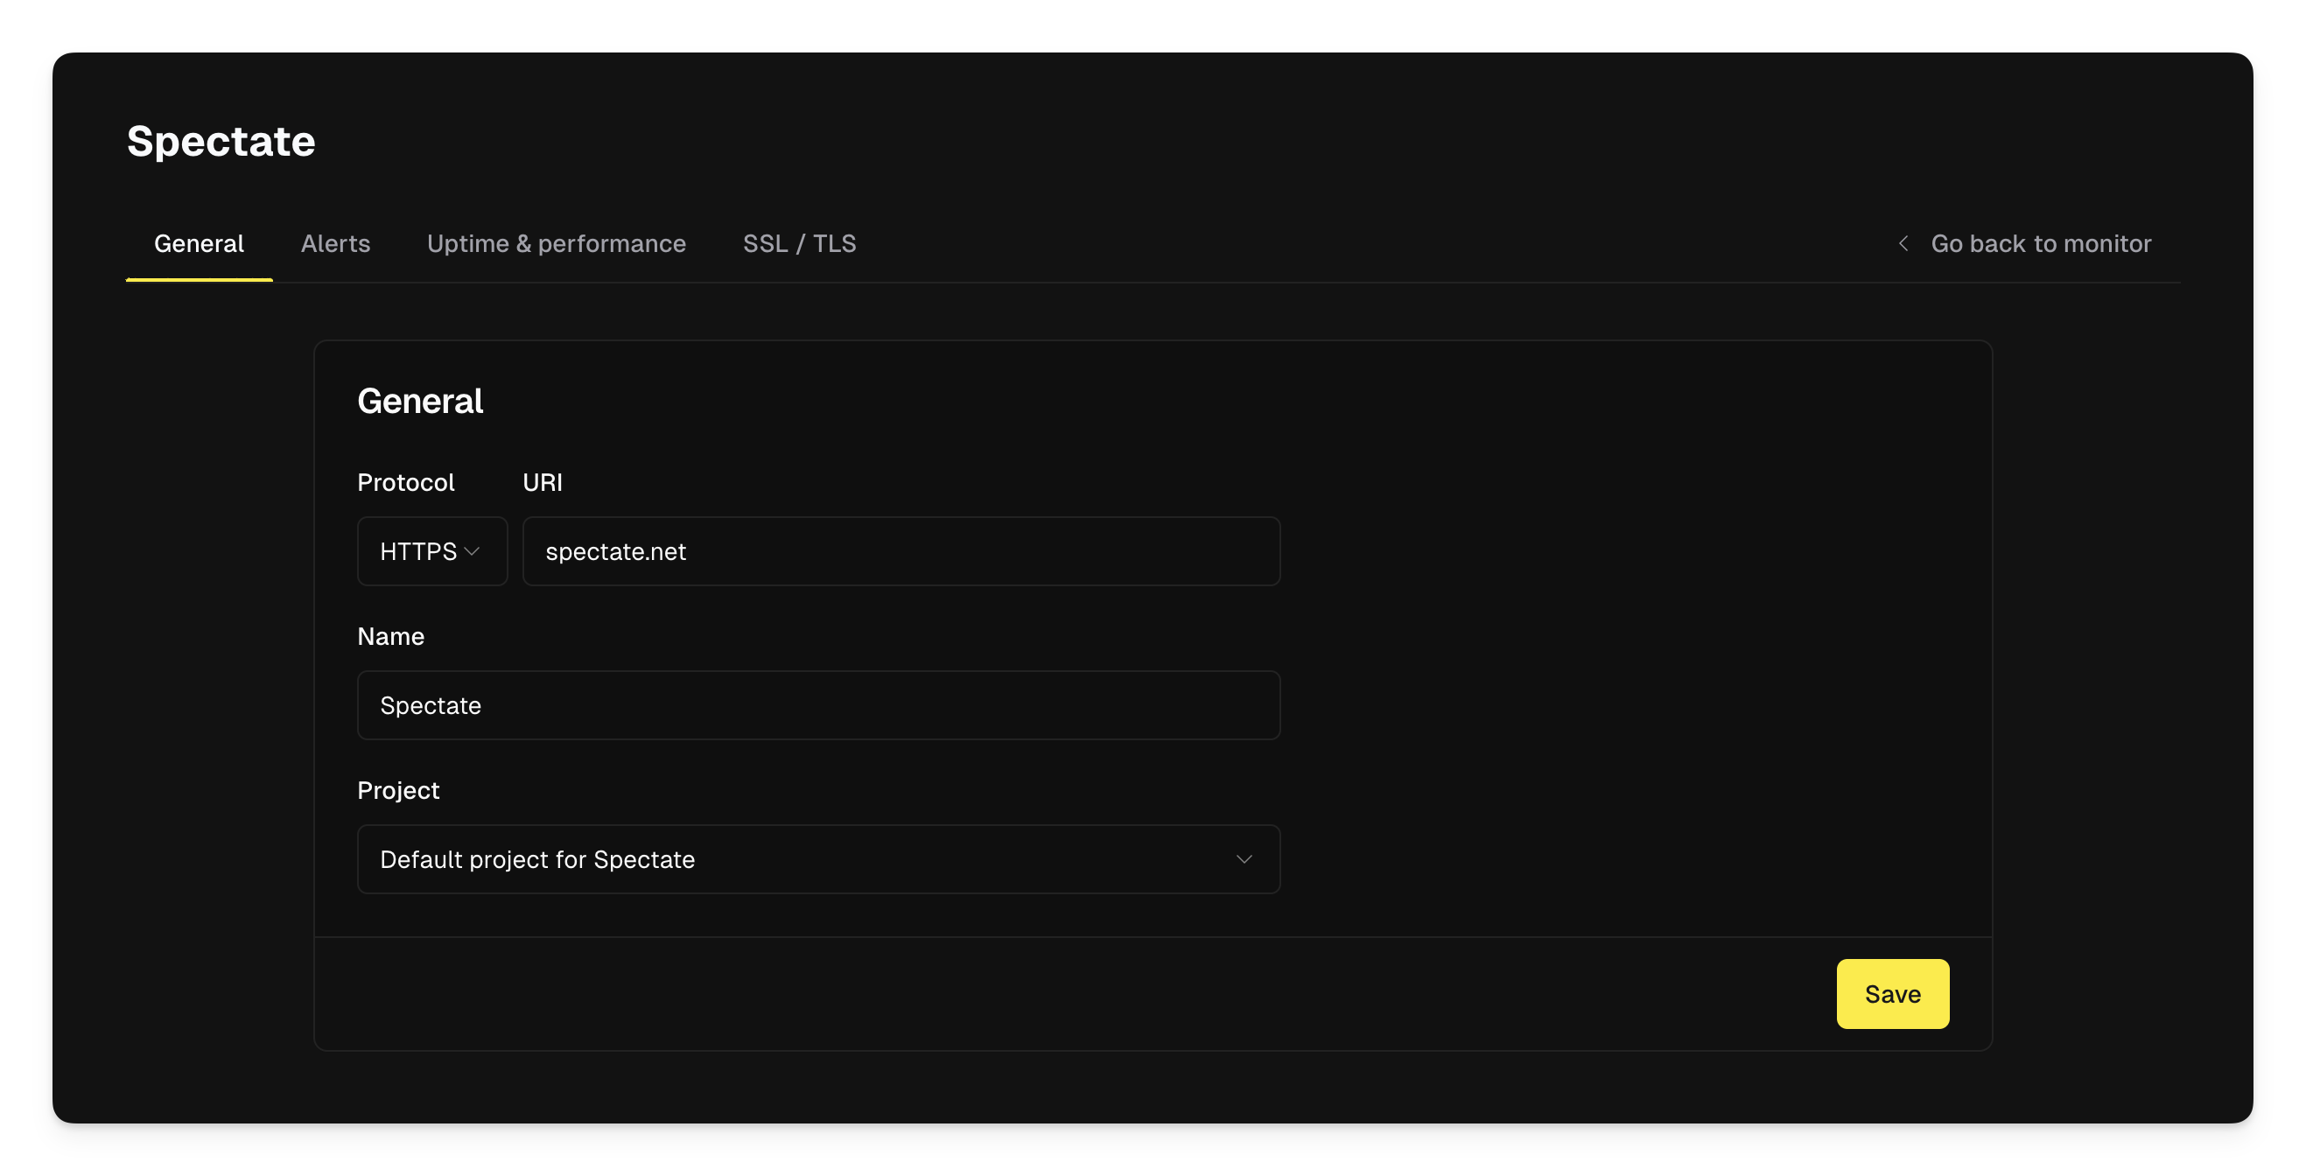The height and width of the screenshot is (1176, 2306).
Task: Click the back chevron icon beside monitor link
Action: [1903, 243]
